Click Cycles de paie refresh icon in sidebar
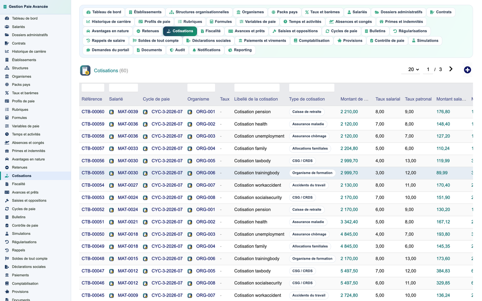The height and width of the screenshot is (301, 482). click(x=7, y=209)
